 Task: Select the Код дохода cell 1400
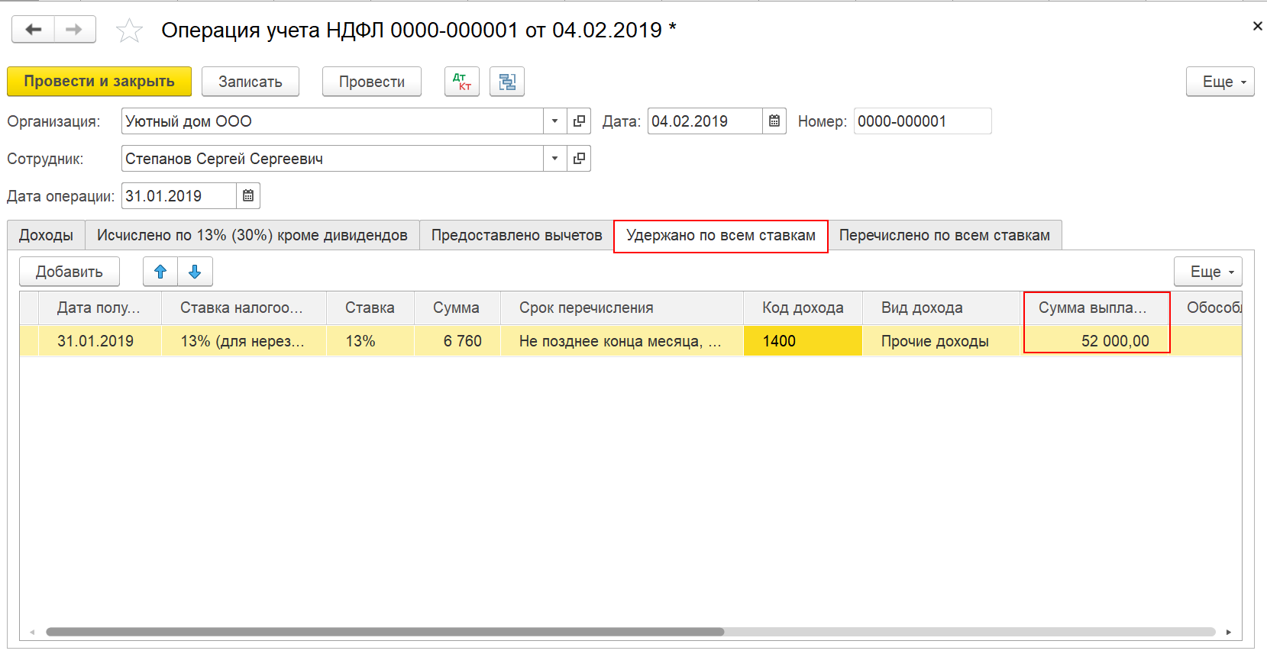pos(803,341)
